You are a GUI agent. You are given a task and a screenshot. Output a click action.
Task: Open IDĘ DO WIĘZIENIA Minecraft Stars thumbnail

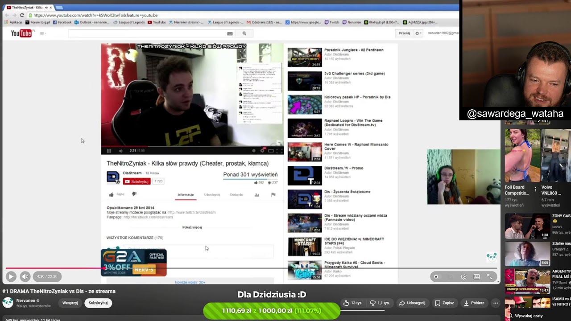coord(305,247)
